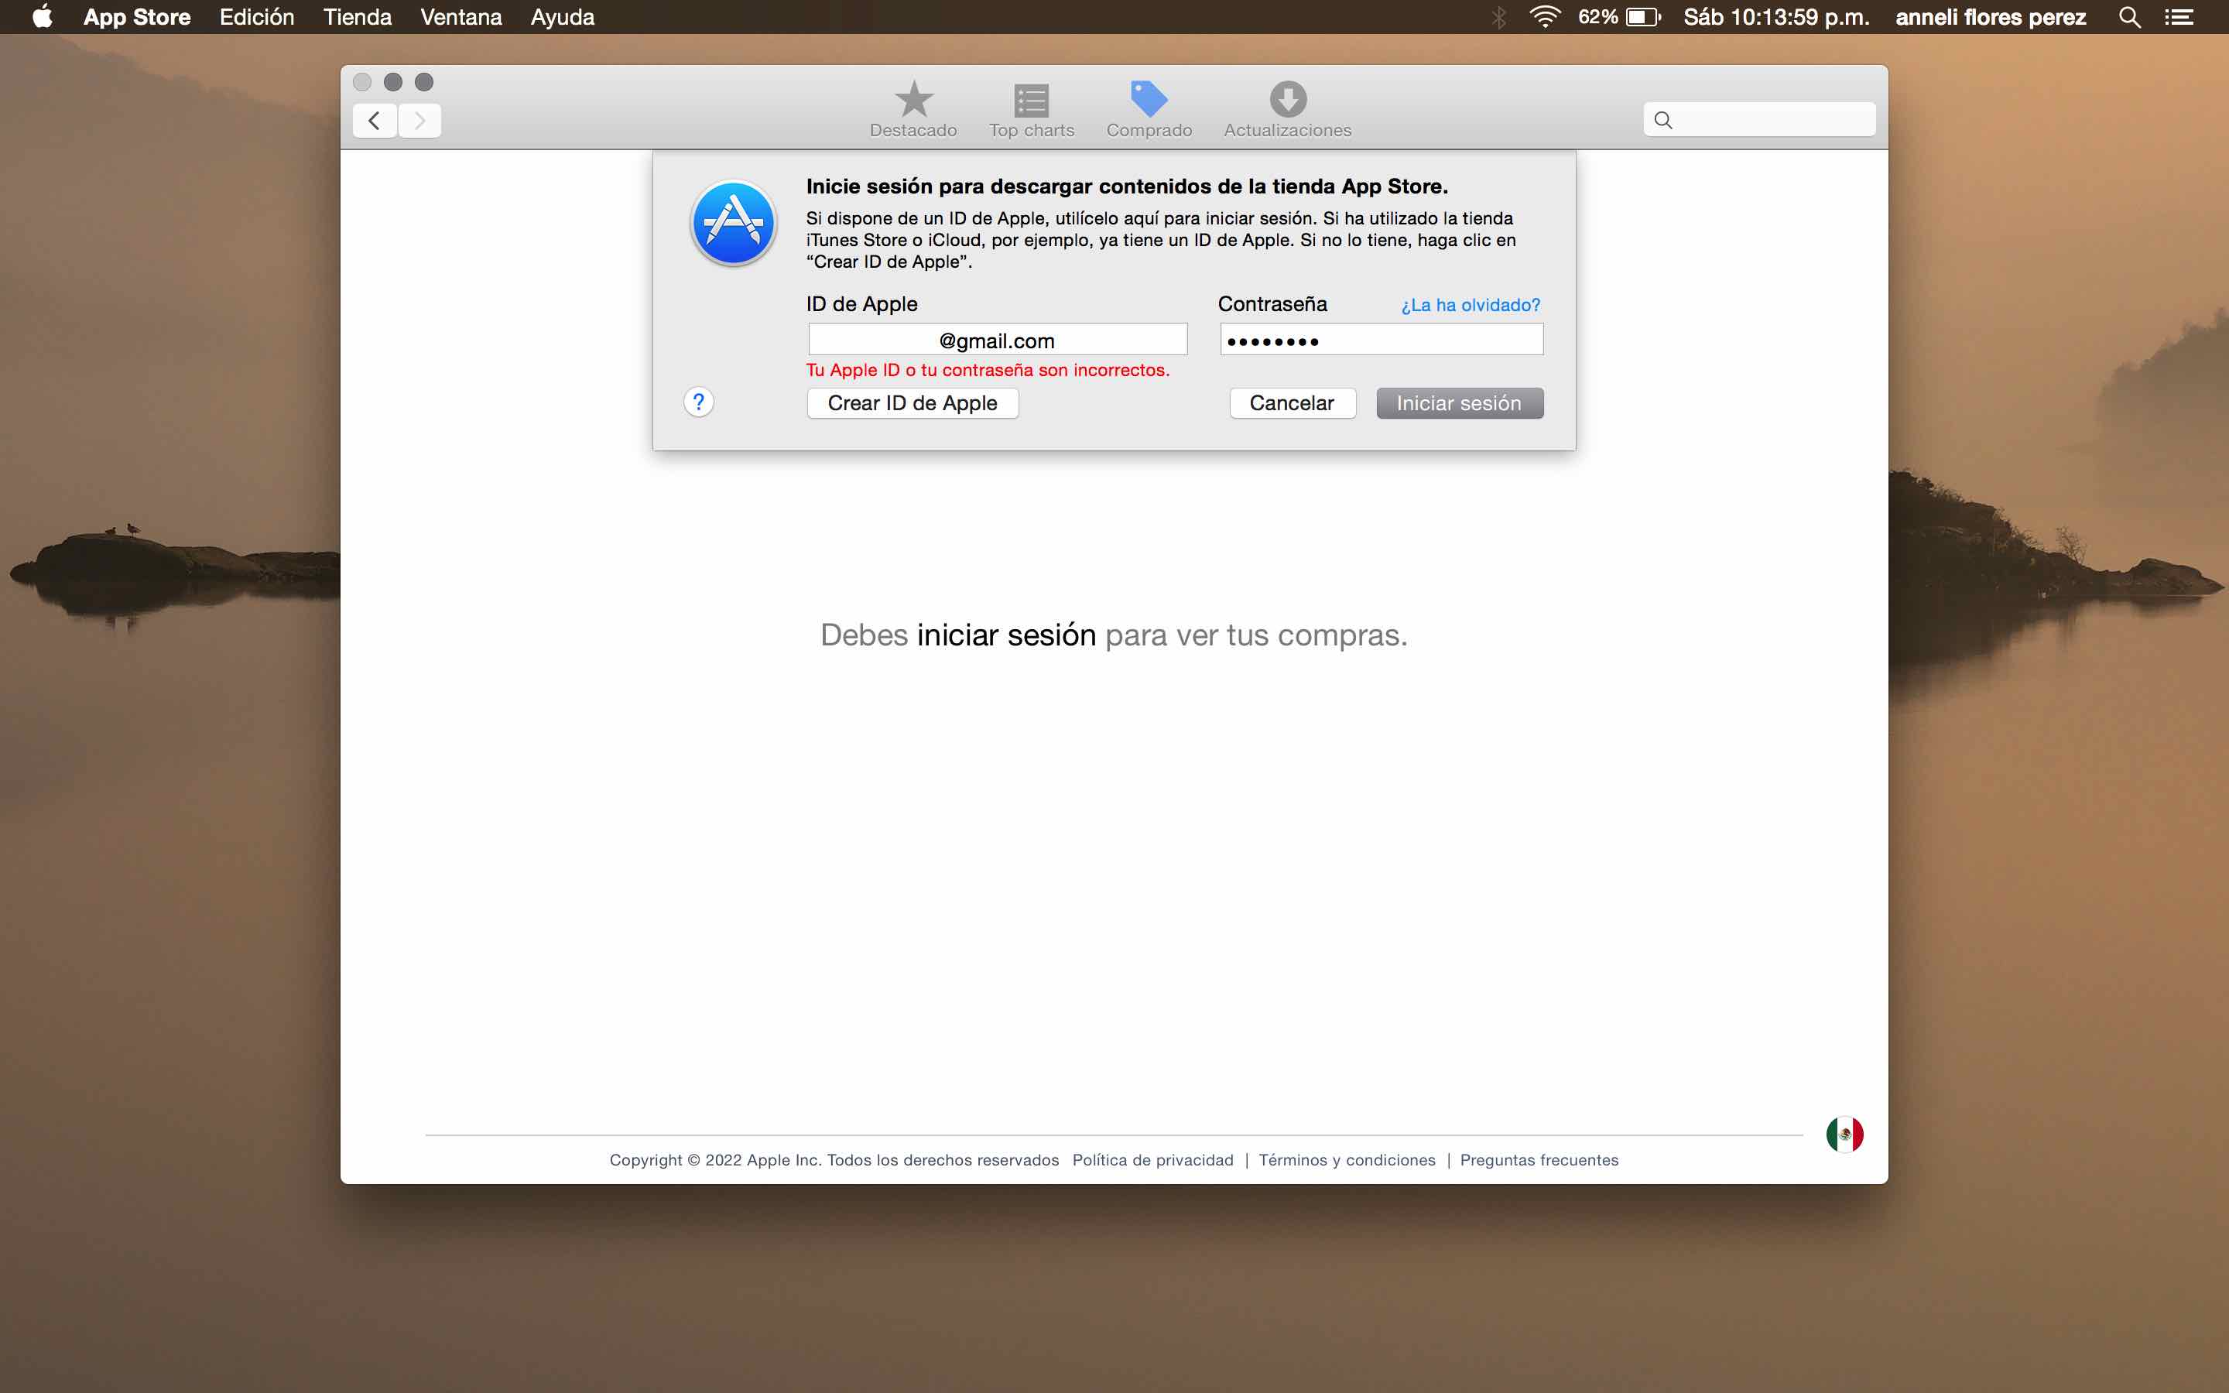Open the Destacado star tab
The image size is (2229, 1393).
[912, 108]
